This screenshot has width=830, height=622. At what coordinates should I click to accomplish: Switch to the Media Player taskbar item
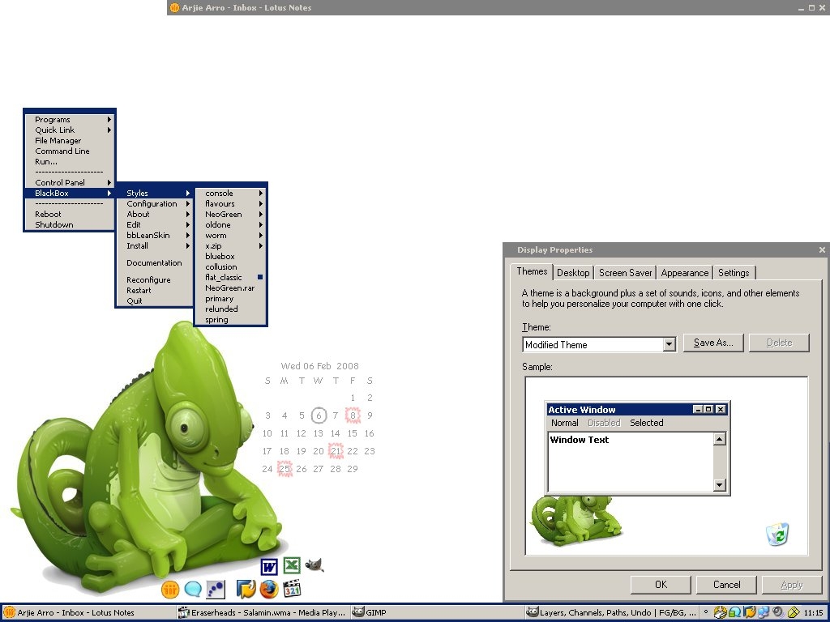[263, 613]
